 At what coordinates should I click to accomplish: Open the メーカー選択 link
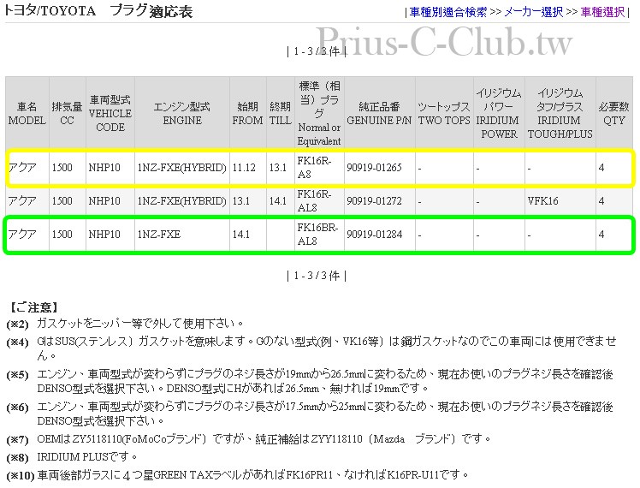(533, 12)
